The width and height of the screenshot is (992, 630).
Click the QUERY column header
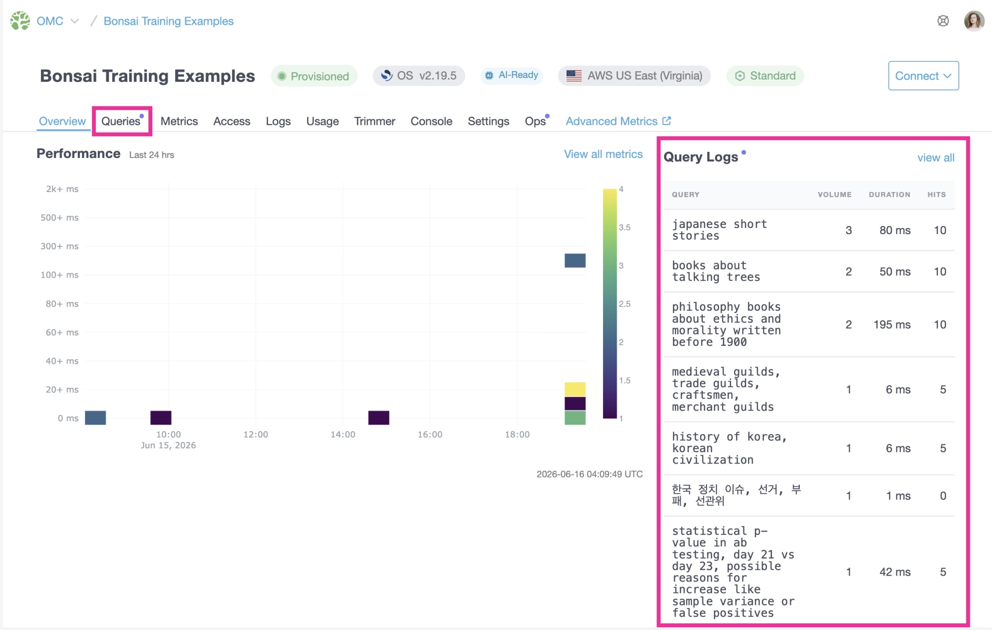click(685, 194)
